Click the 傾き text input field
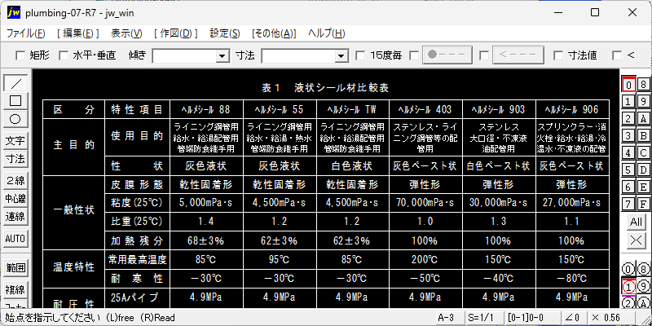The height and width of the screenshot is (326, 652). pos(185,55)
